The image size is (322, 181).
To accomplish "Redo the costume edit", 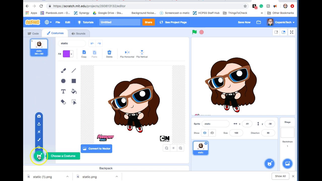I will [x=99, y=43].
